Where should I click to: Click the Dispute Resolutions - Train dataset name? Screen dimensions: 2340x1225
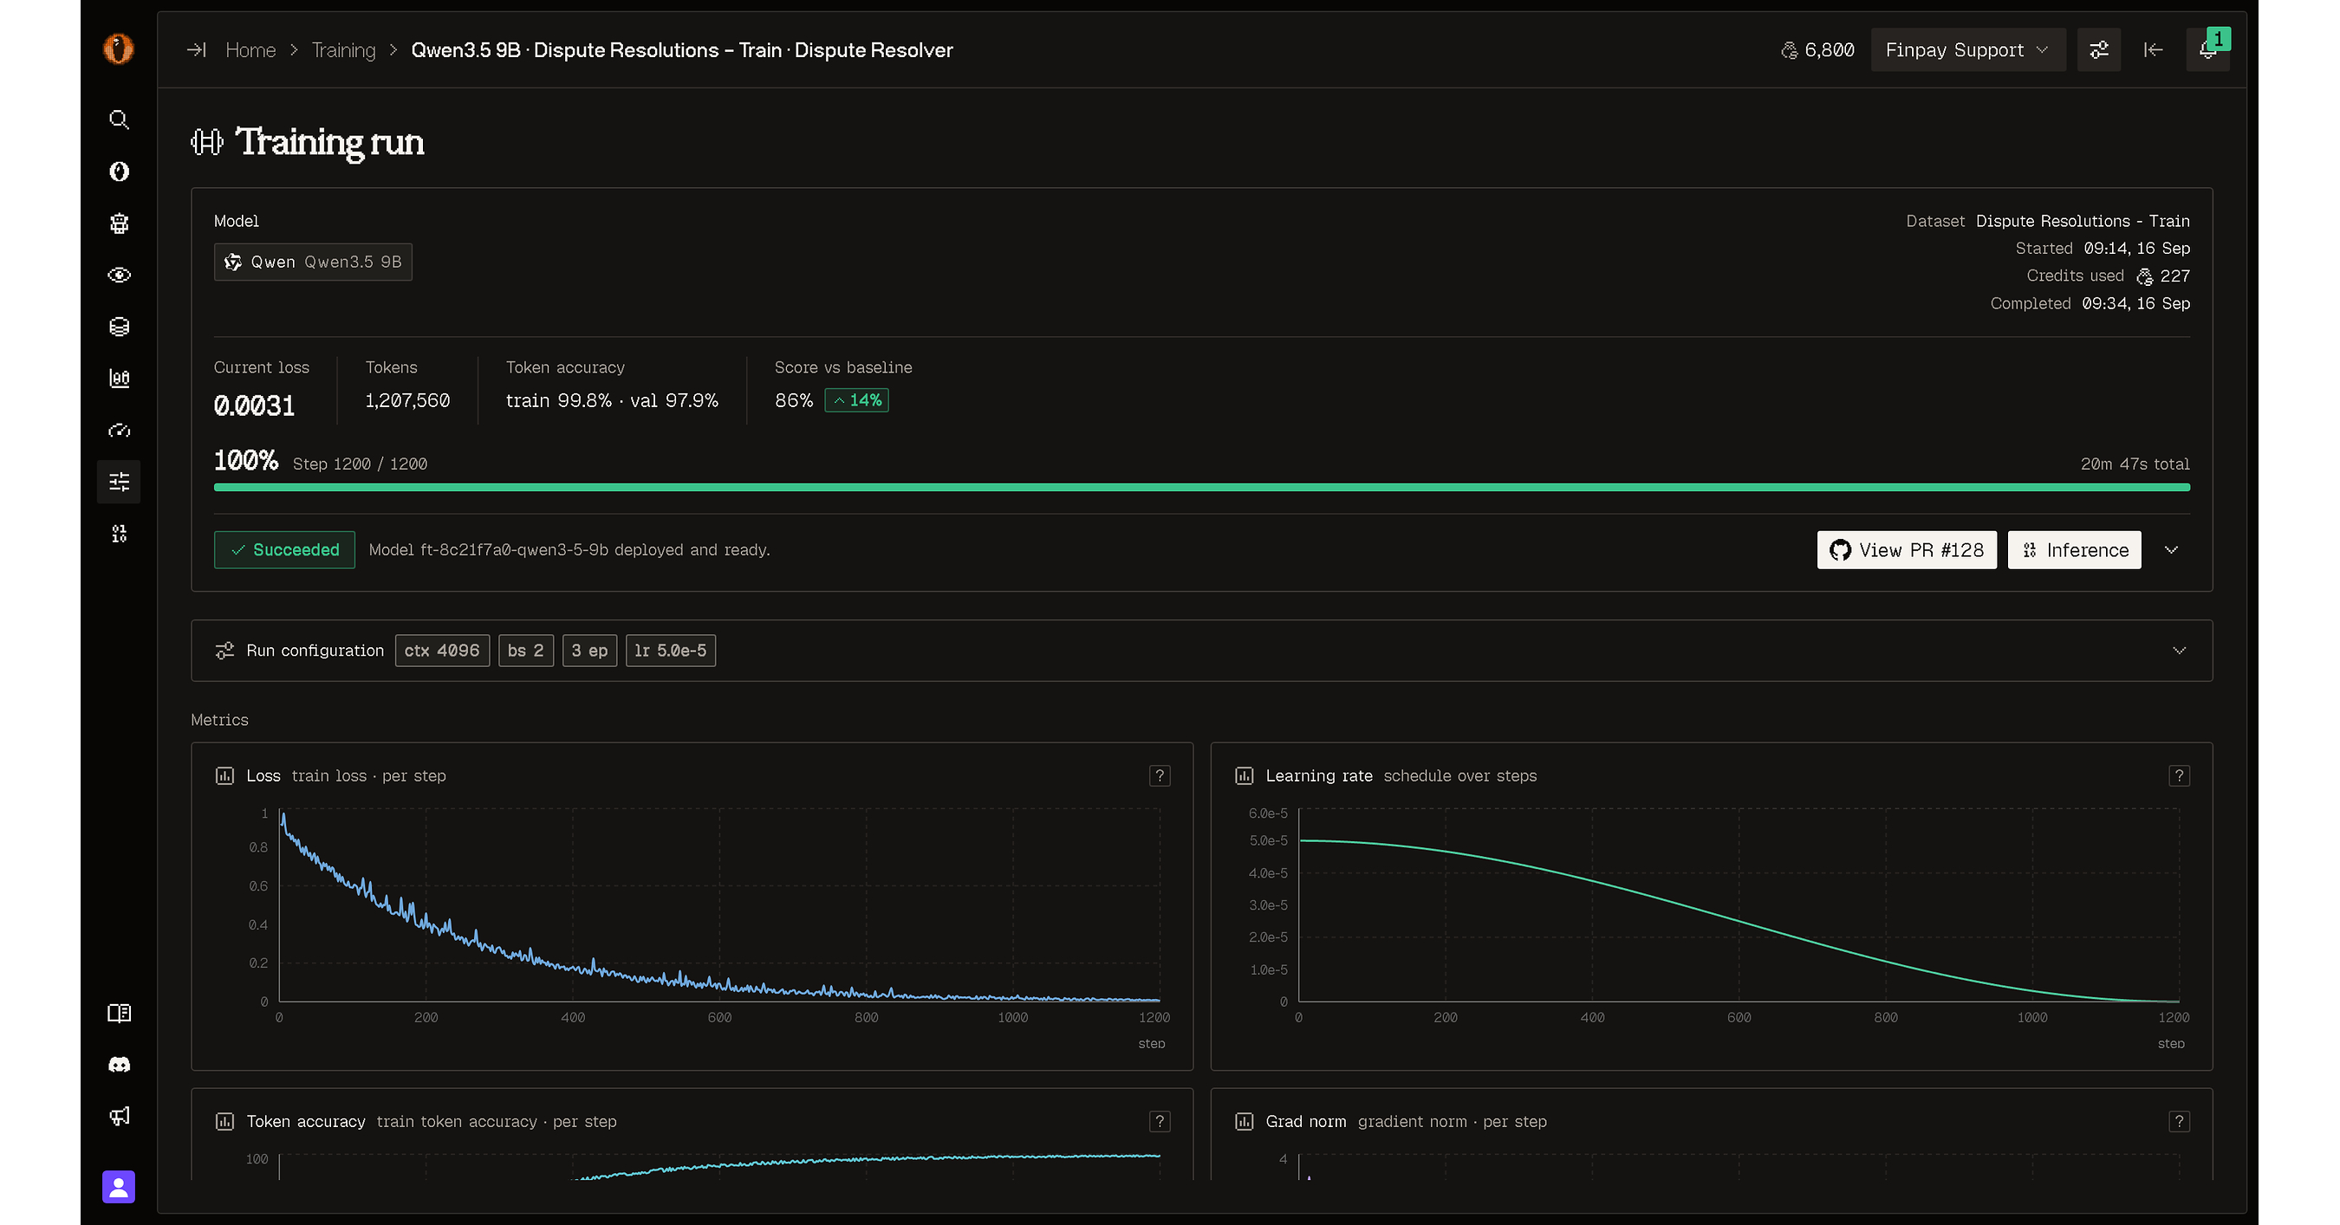point(2083,222)
